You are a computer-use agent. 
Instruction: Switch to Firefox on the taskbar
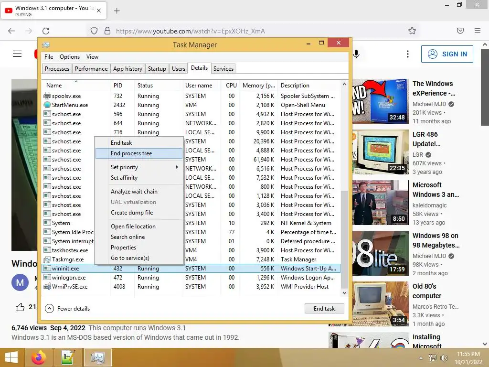(39, 357)
